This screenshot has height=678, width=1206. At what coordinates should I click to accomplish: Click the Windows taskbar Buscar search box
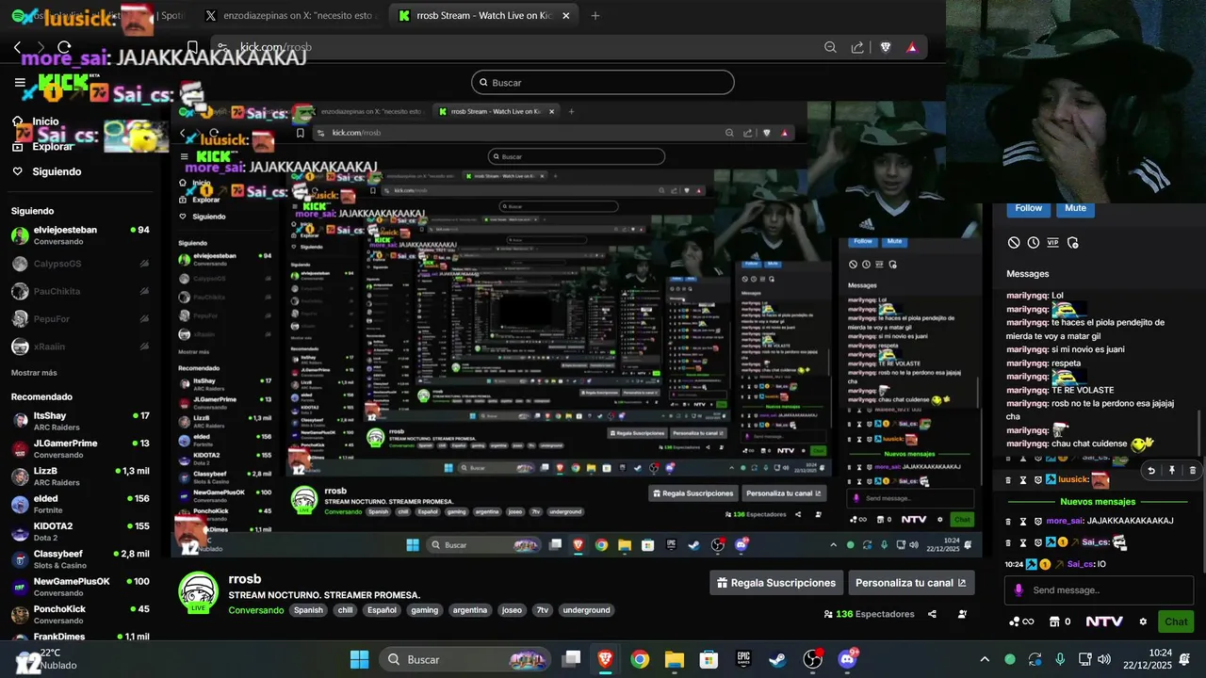[x=465, y=659]
